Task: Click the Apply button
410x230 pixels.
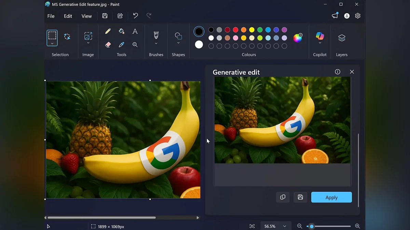Action: pyautogui.click(x=331, y=197)
